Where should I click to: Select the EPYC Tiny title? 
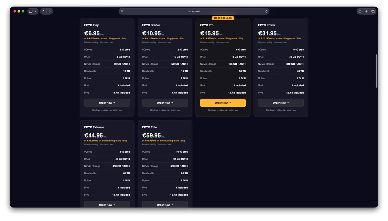pyautogui.click(x=92, y=25)
